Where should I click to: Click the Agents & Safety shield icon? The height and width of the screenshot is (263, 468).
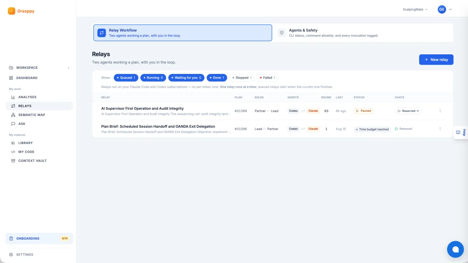point(282,33)
